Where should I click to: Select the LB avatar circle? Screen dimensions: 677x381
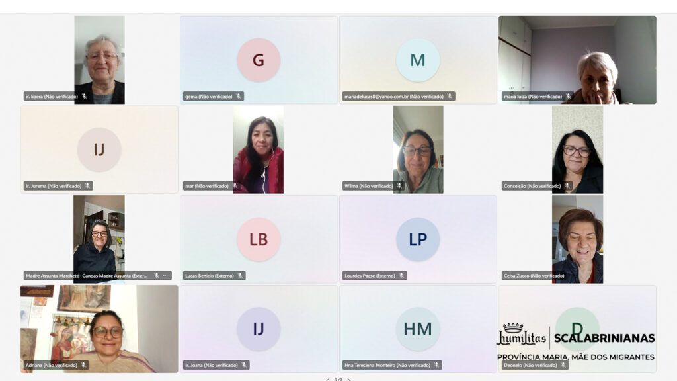click(x=259, y=239)
